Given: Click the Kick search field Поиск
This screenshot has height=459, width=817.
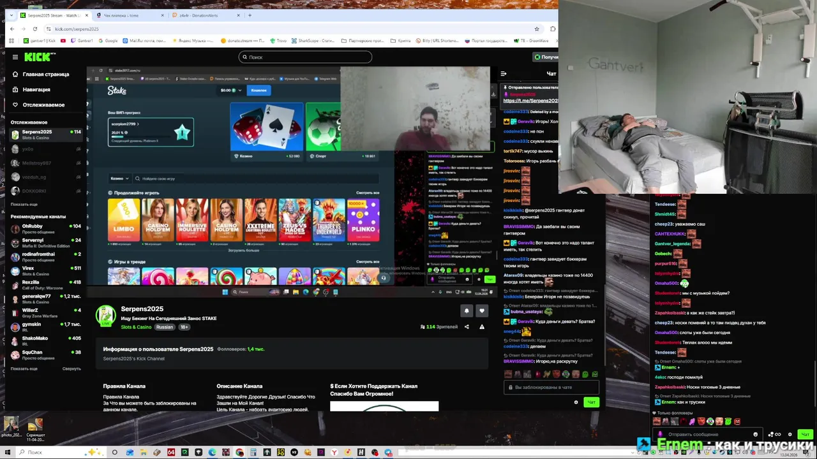Looking at the screenshot, I should pos(305,57).
